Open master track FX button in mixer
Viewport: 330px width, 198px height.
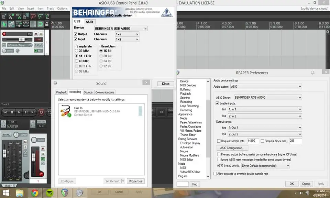(x=3, y=125)
